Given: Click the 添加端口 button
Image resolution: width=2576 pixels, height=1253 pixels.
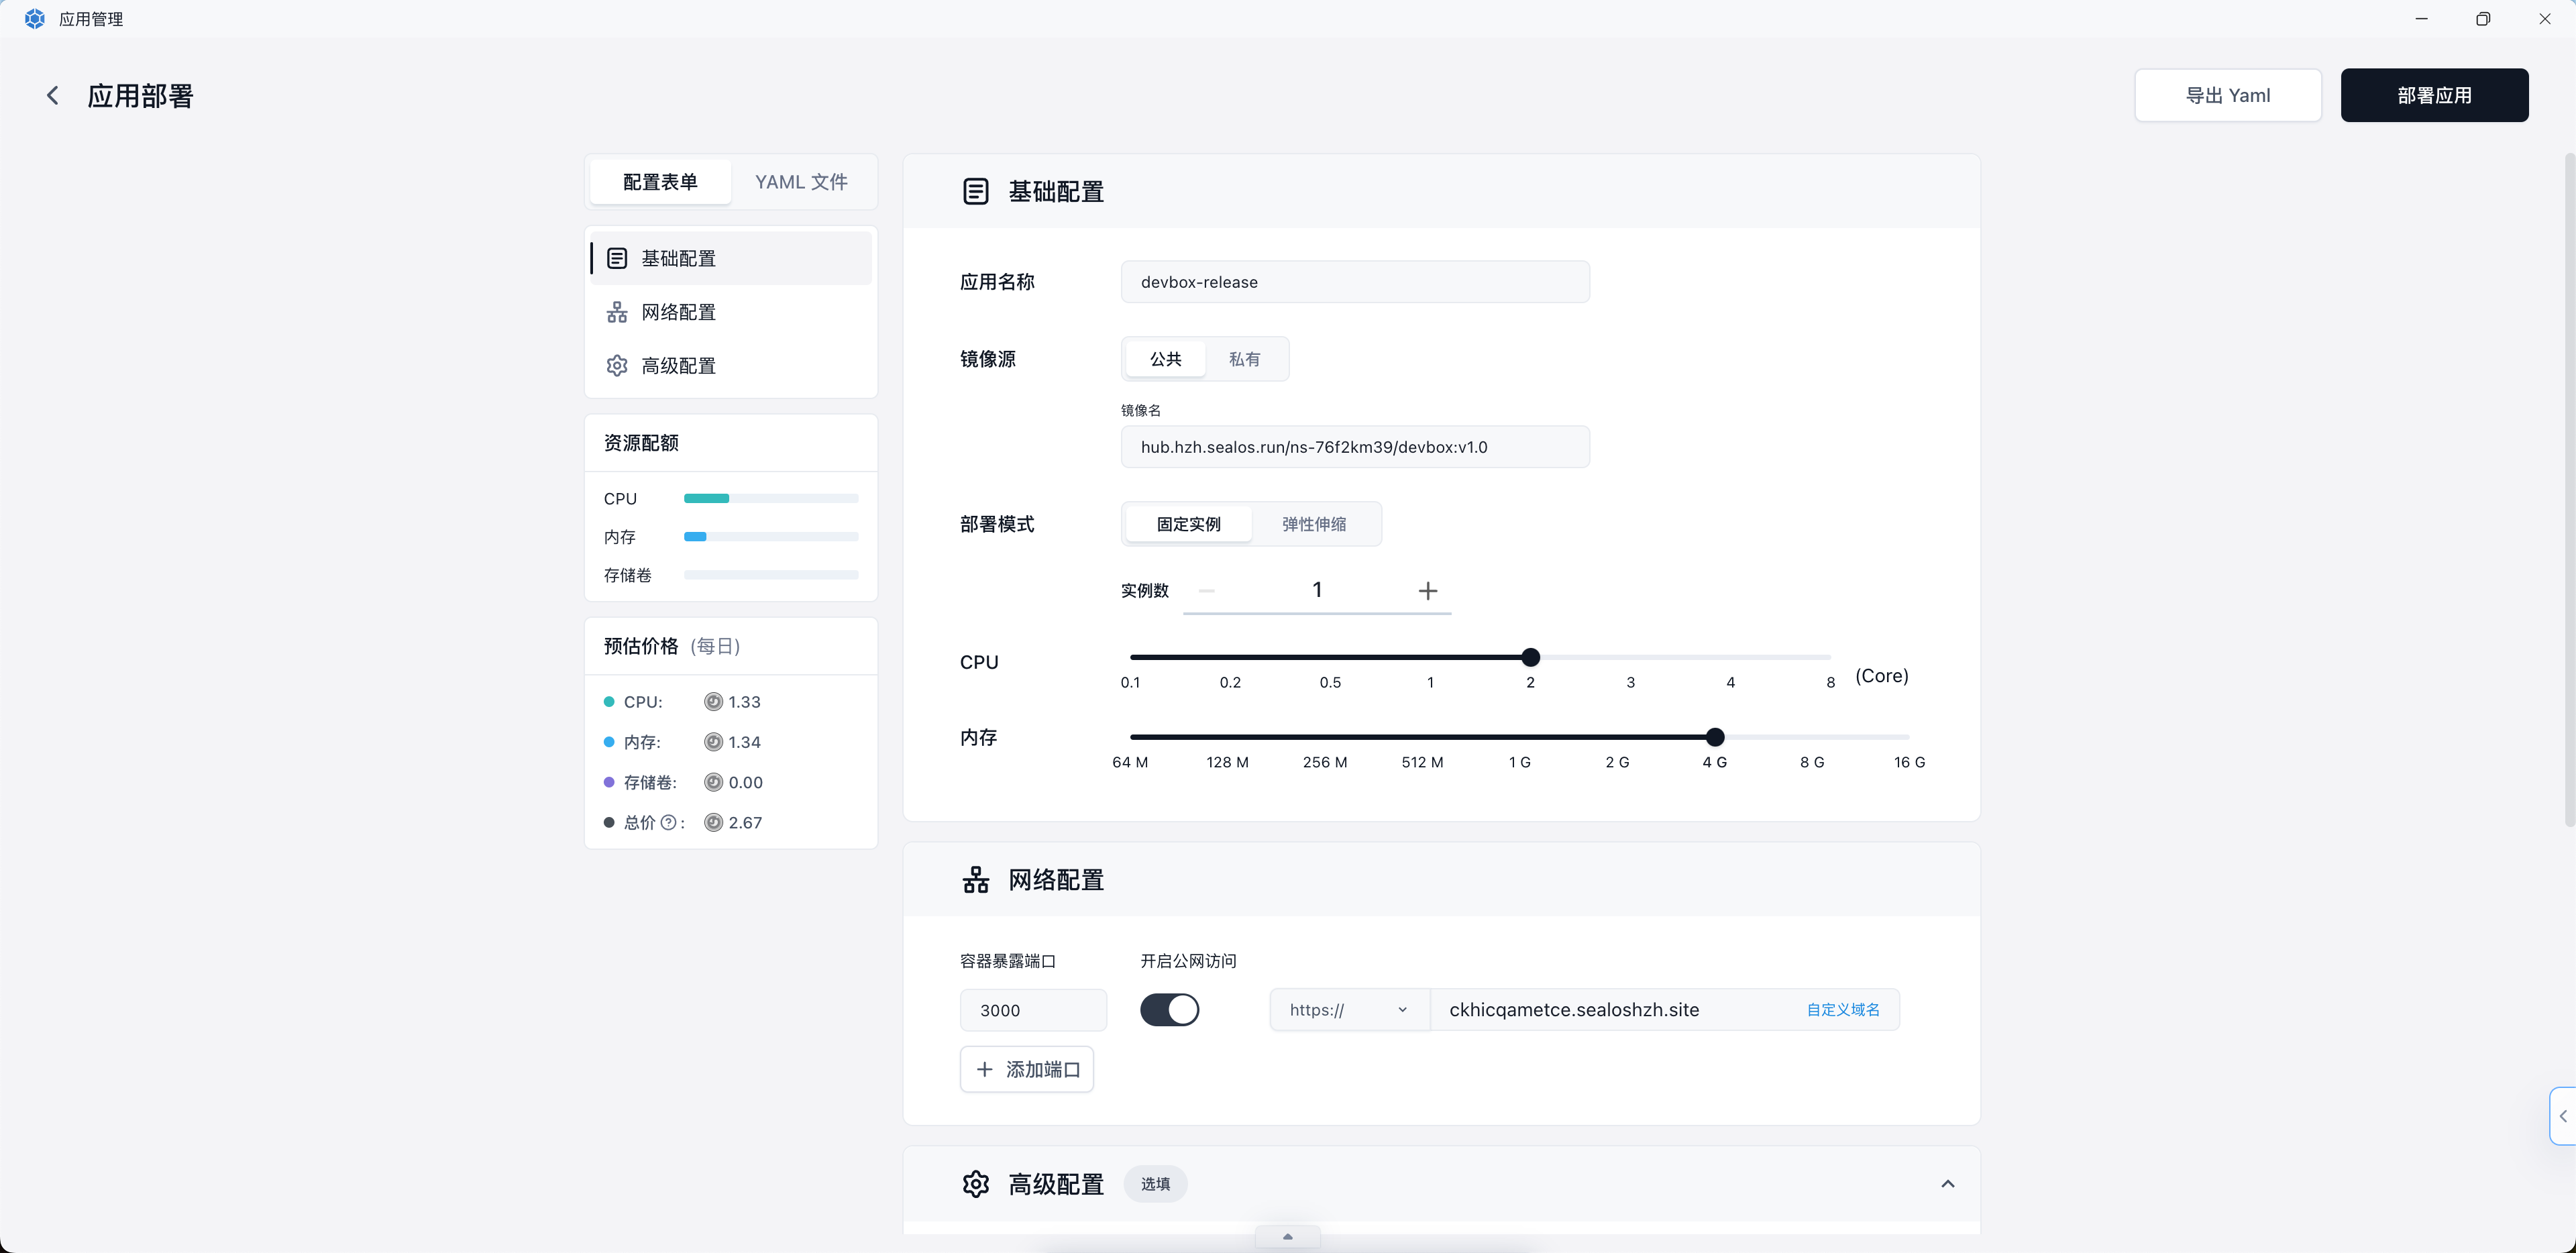Looking at the screenshot, I should tap(1027, 1070).
